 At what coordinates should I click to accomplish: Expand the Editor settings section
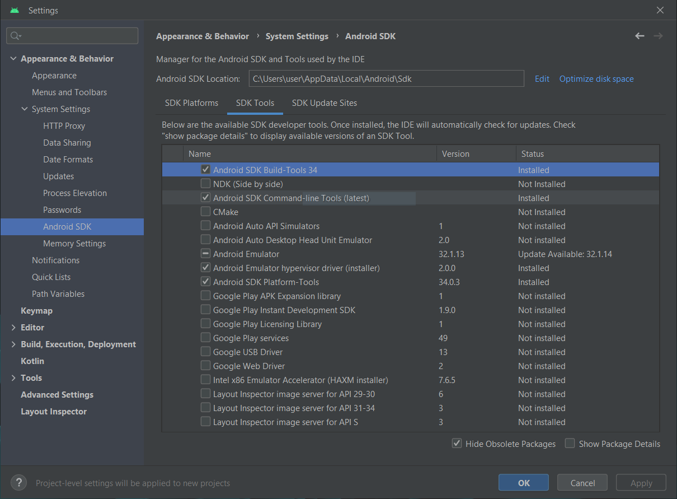[x=13, y=328]
